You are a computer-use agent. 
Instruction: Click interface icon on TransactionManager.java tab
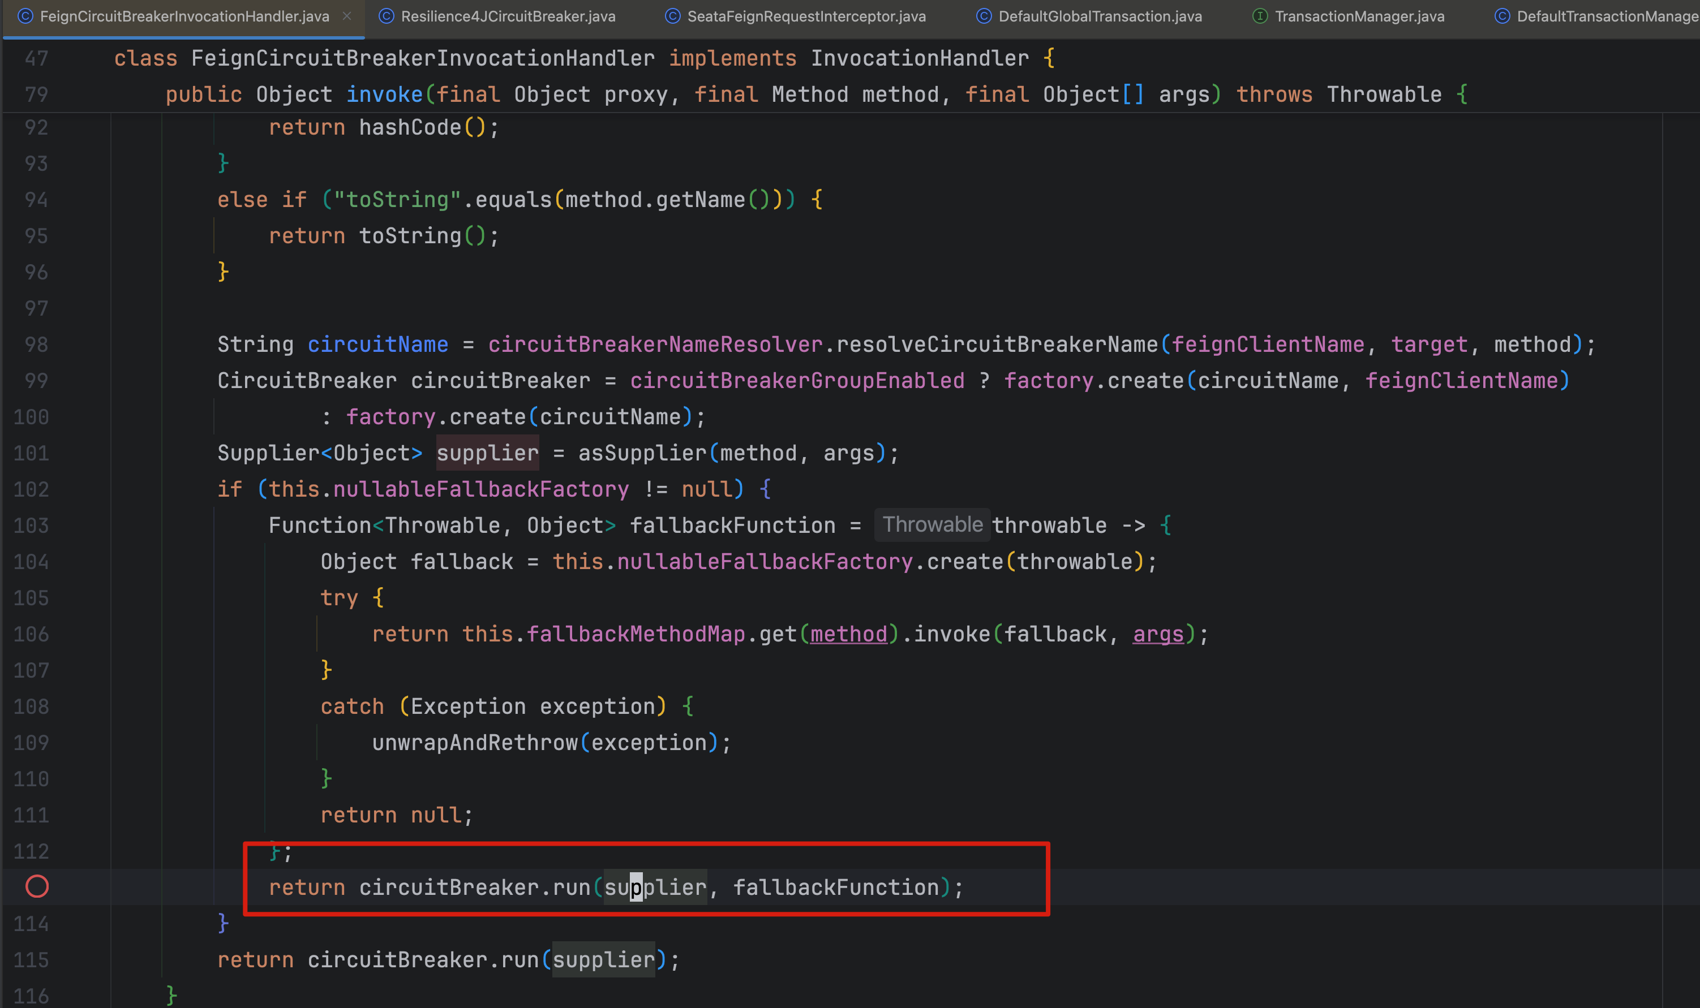coord(1260,16)
